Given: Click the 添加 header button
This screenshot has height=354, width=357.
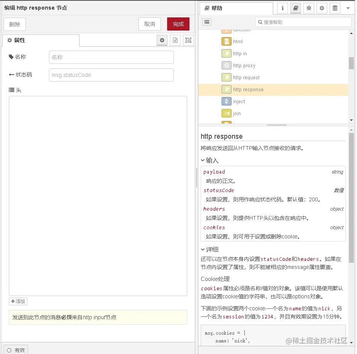Looking at the screenshot, I should click(x=18, y=301).
